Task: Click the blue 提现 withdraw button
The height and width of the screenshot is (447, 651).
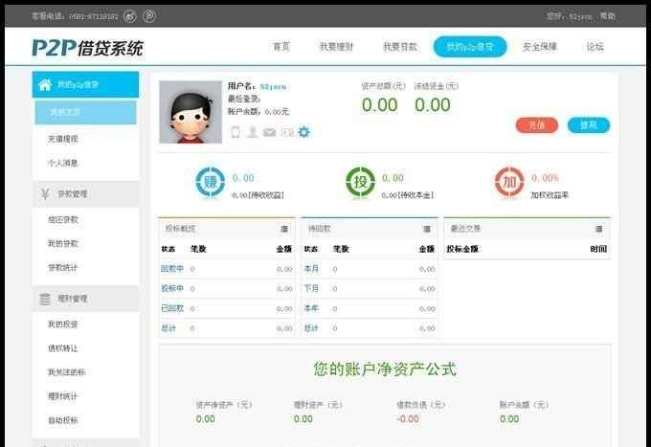Action: [x=589, y=125]
